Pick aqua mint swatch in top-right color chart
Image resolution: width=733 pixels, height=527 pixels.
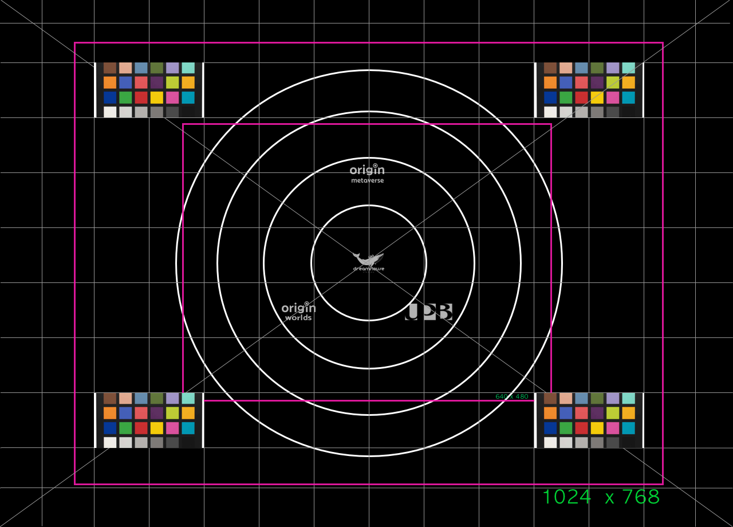(x=628, y=68)
